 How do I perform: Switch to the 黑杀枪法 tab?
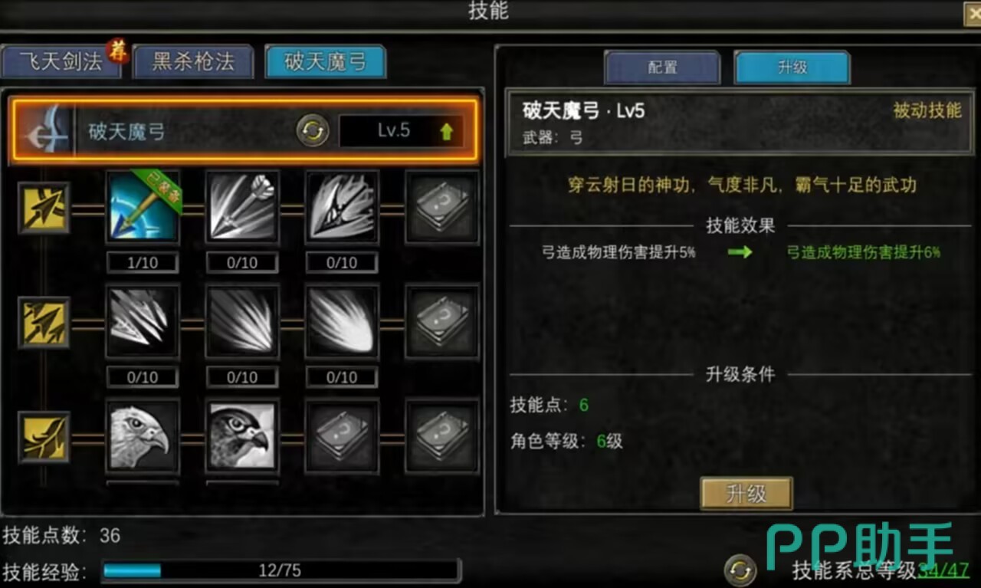[x=193, y=62]
